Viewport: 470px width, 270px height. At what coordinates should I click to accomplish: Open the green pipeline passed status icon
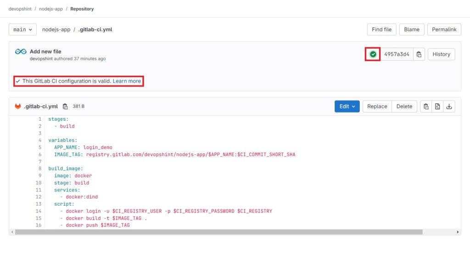click(373, 54)
